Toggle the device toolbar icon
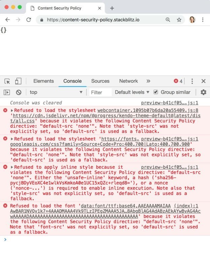The height and width of the screenshot is (255, 210). coord(18,81)
